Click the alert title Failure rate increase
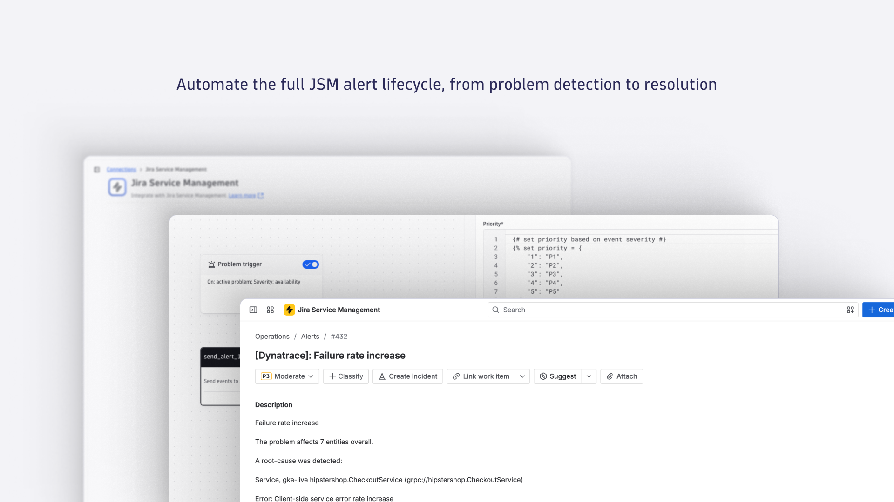The image size is (894, 502). coord(330,356)
